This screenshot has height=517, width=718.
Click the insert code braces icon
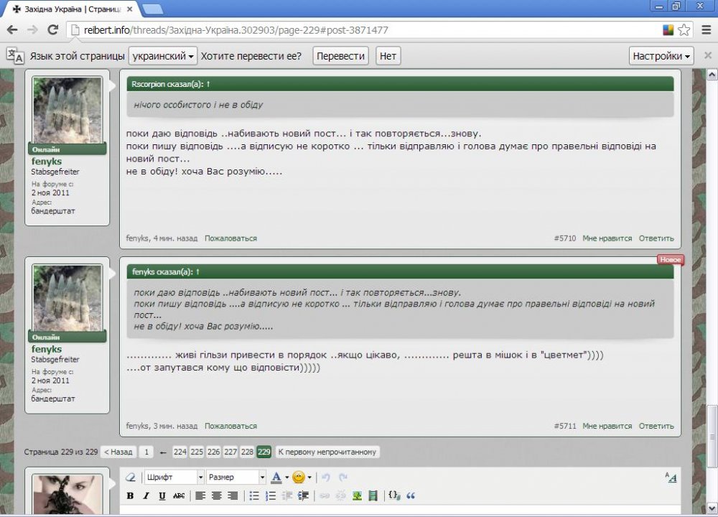point(394,495)
